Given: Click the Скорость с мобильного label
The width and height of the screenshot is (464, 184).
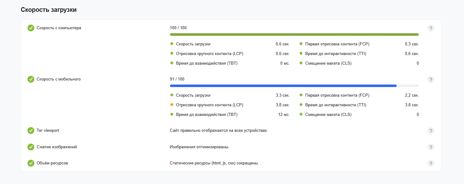Looking at the screenshot, I should point(59,79).
